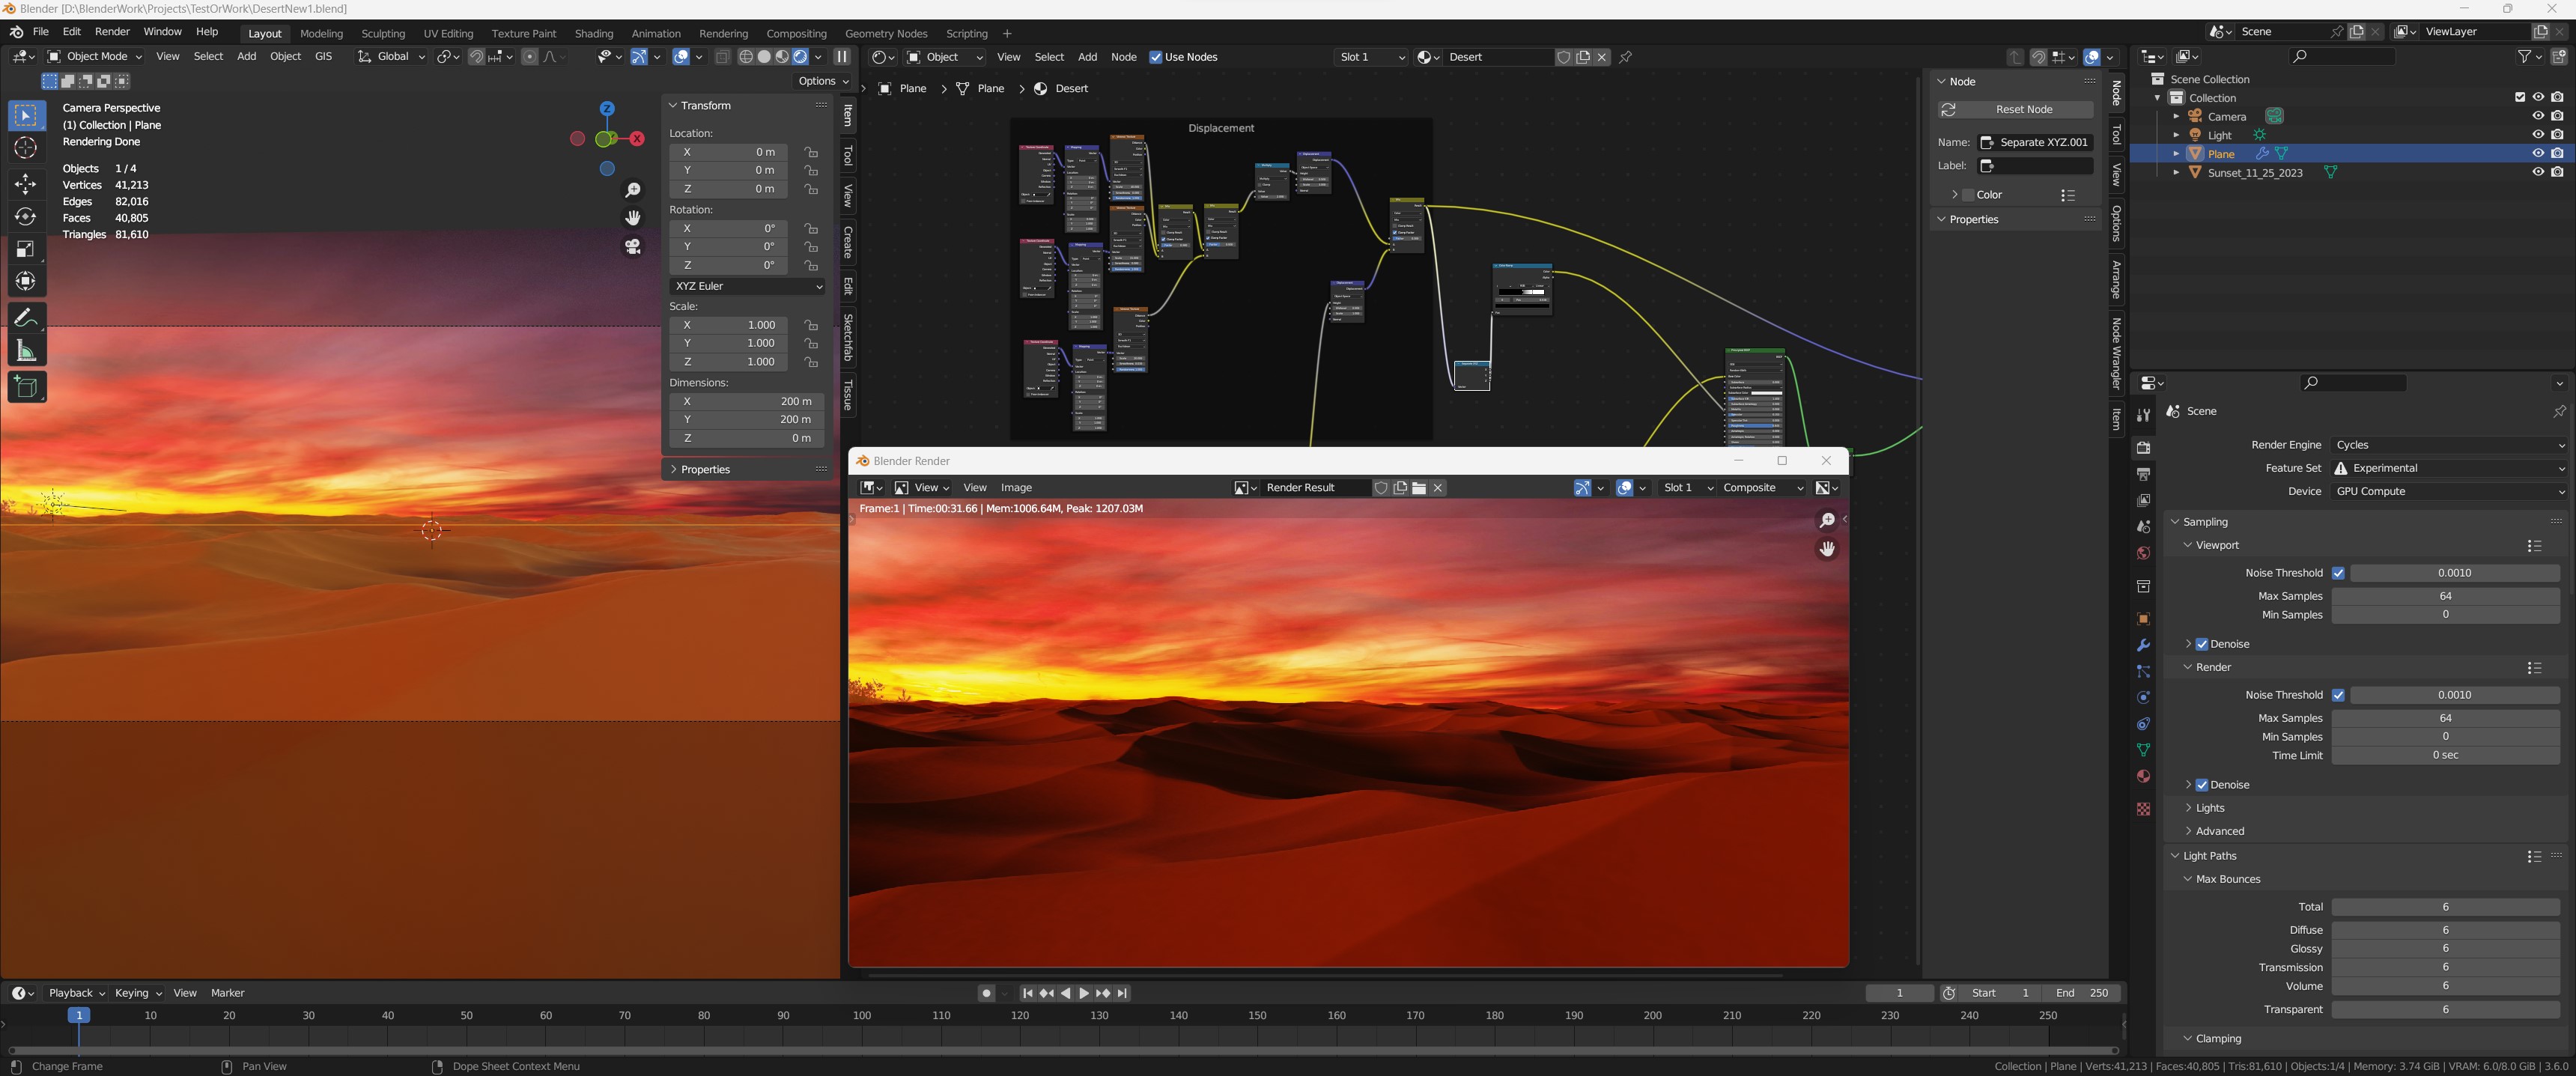Open Keying popover in timeline
The width and height of the screenshot is (2576, 1076).
pos(138,993)
